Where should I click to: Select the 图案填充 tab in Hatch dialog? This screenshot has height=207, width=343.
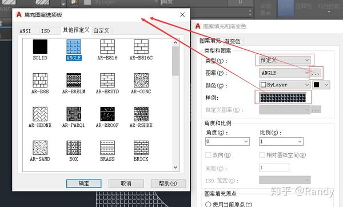[210, 41]
